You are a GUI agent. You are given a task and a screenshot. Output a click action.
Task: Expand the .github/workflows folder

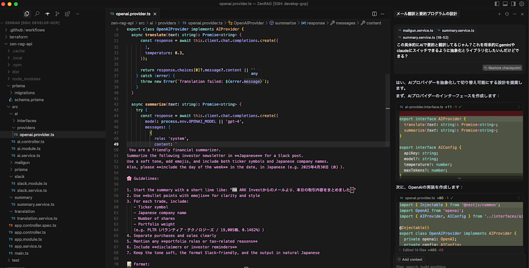pyautogui.click(x=28, y=30)
